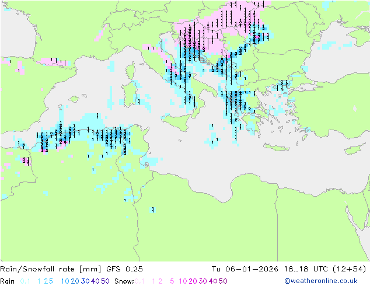Click the 'Rain' legend label

pyautogui.click(x=8, y=281)
